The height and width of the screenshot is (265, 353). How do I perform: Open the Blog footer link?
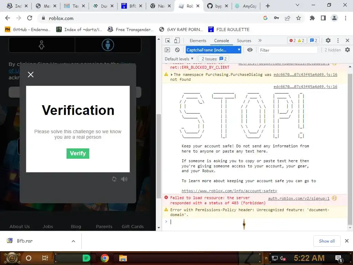[76, 226]
